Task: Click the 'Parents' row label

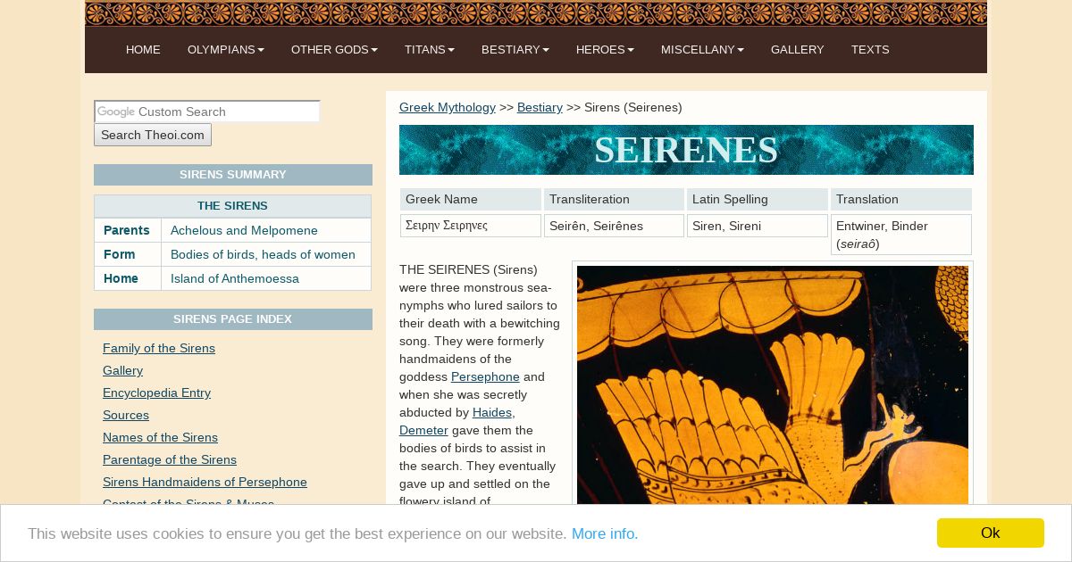Action: pyautogui.click(x=128, y=230)
